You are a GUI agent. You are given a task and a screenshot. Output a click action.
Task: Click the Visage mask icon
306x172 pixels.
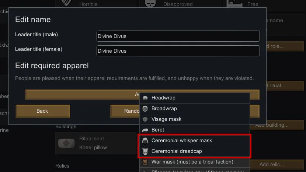click(145, 119)
